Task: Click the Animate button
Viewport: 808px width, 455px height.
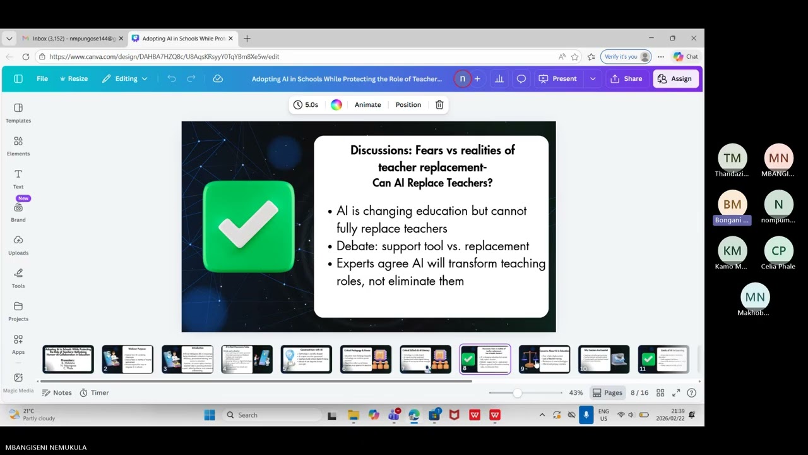Action: [x=367, y=105]
